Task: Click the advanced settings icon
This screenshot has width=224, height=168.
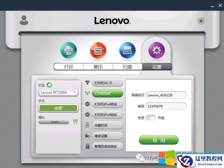Action: pos(87,136)
